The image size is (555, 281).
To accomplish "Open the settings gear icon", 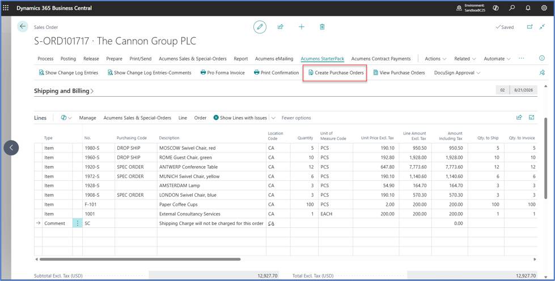I will 544,8.
